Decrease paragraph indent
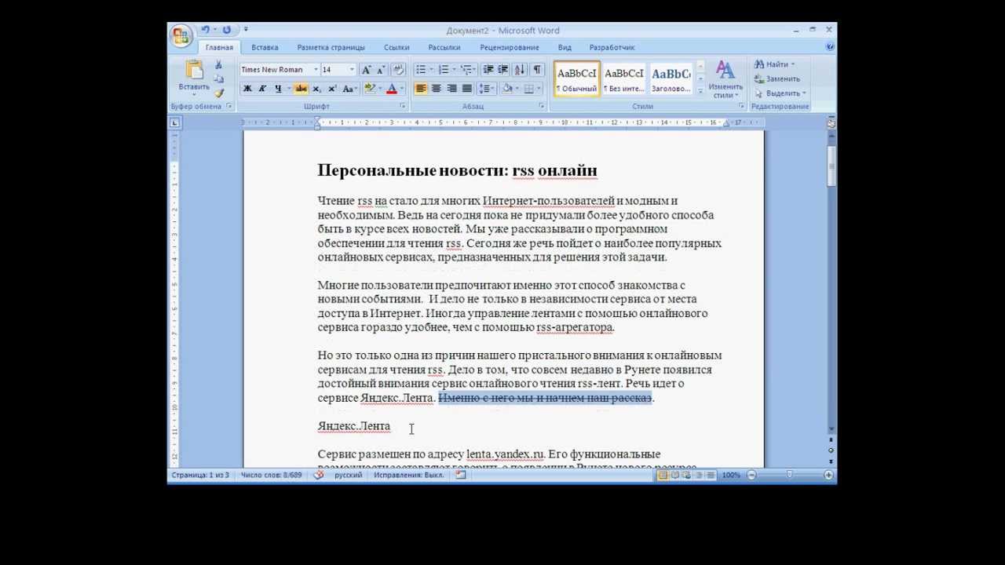The width and height of the screenshot is (1005, 565). [x=488, y=70]
